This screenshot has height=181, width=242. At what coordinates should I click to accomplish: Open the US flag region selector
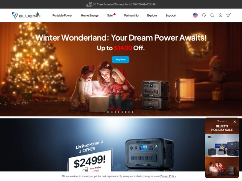coord(195,15)
